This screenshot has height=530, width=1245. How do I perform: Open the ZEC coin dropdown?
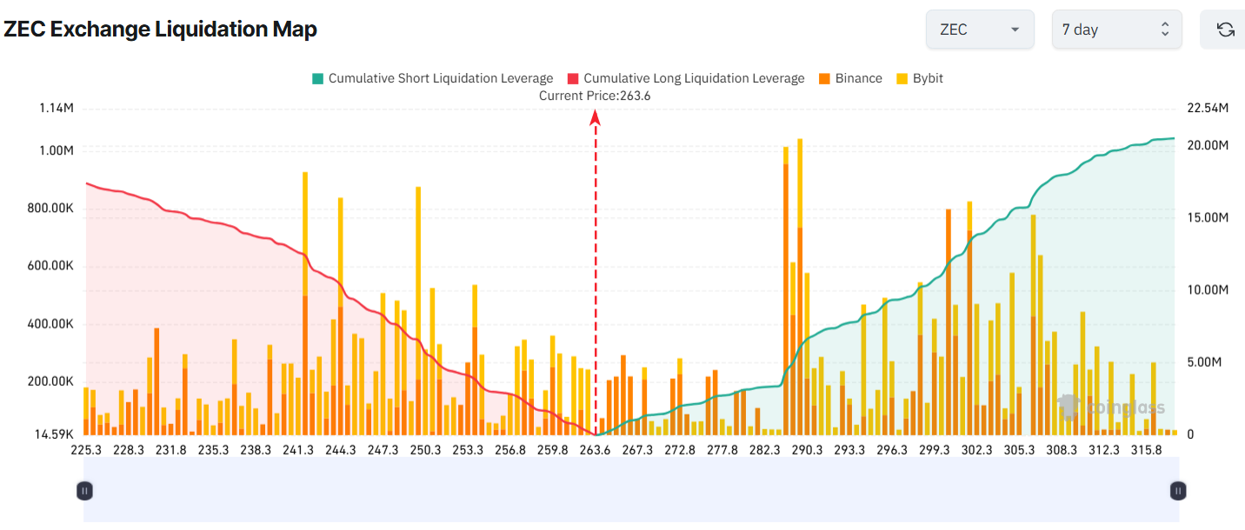click(x=980, y=30)
